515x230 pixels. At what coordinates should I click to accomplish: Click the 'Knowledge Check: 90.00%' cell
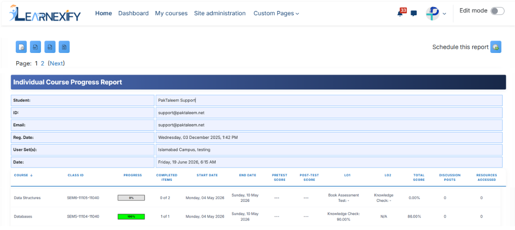tap(343, 217)
